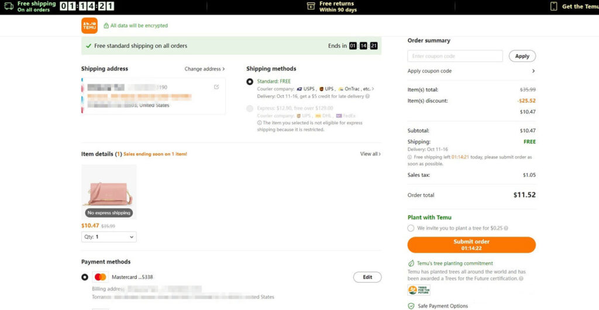Open the Qty quantity dropdown
The height and width of the screenshot is (310, 599).
click(109, 237)
